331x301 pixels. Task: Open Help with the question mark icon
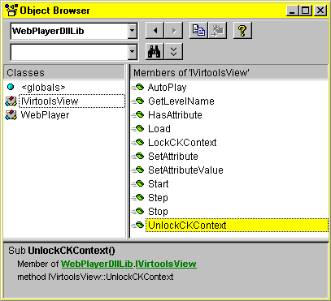coord(242,31)
